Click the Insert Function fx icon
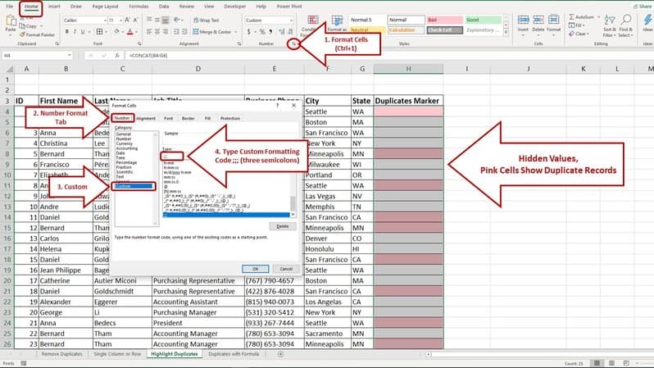The width and height of the screenshot is (654, 368). click(x=117, y=55)
